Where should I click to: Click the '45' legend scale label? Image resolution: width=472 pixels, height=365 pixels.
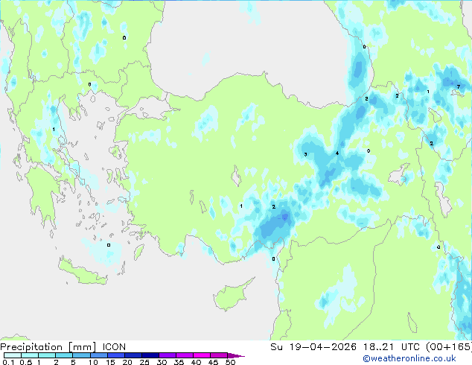pyautogui.click(x=213, y=362)
